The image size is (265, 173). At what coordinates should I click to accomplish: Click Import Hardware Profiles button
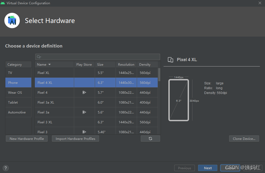click(x=75, y=139)
